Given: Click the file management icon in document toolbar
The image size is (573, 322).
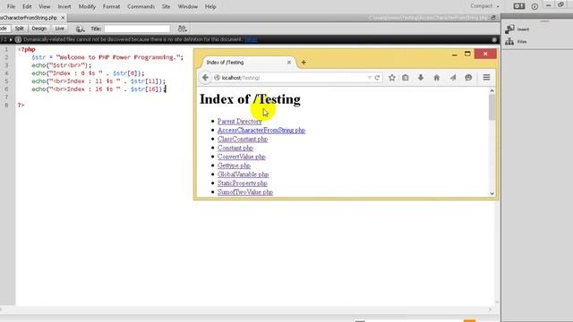Looking at the screenshot, I should tap(182, 29).
